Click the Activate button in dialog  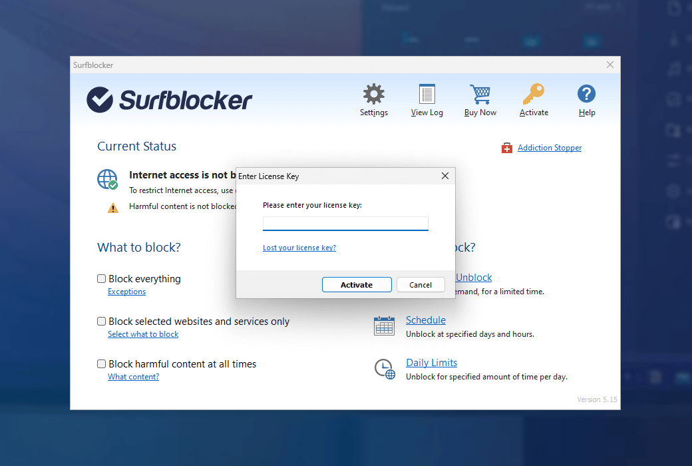coord(357,285)
